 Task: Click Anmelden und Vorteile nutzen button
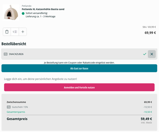[x=79, y=87]
